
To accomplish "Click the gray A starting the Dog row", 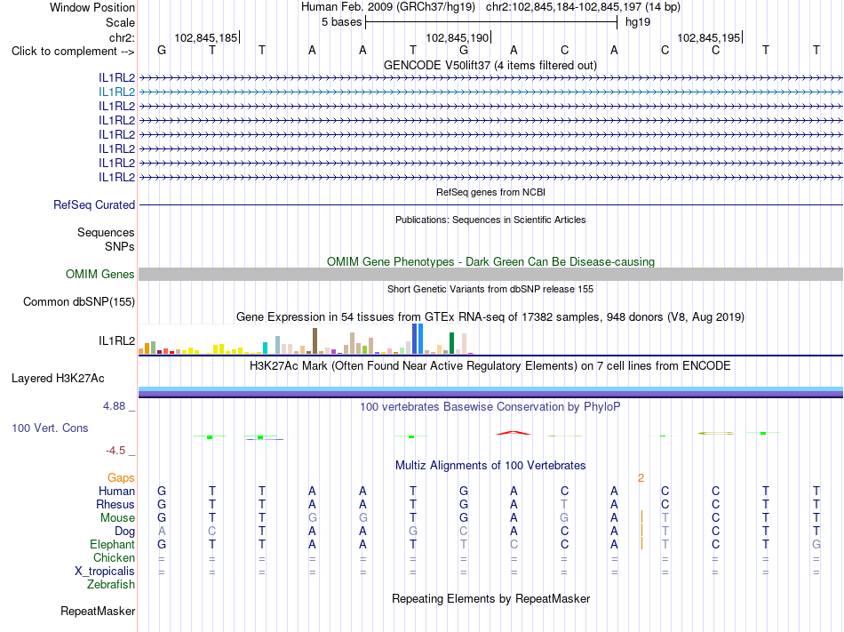I will (x=162, y=532).
